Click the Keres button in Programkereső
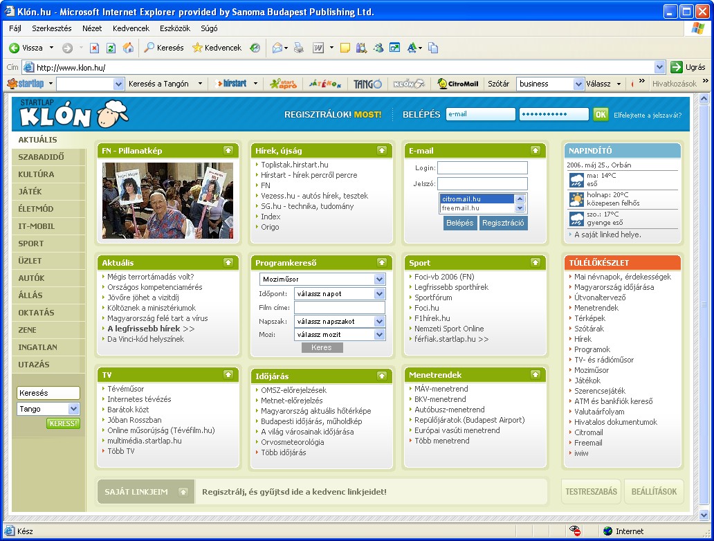The width and height of the screenshot is (714, 541). pos(322,347)
